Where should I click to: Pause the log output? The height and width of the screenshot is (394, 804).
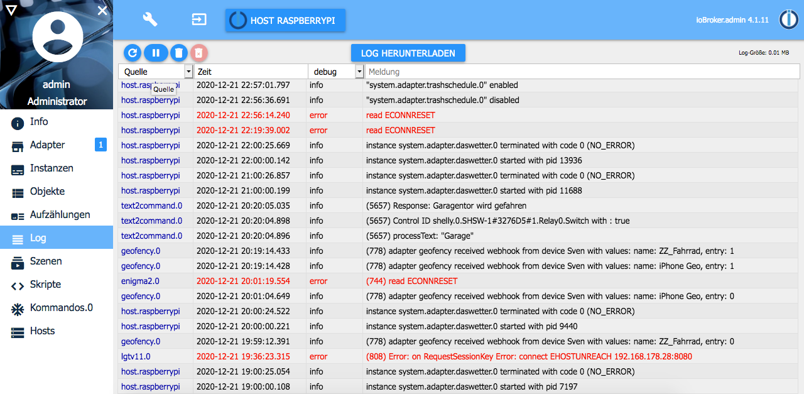(156, 53)
